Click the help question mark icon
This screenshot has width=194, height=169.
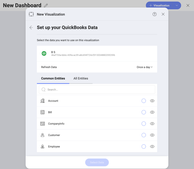[154, 14]
